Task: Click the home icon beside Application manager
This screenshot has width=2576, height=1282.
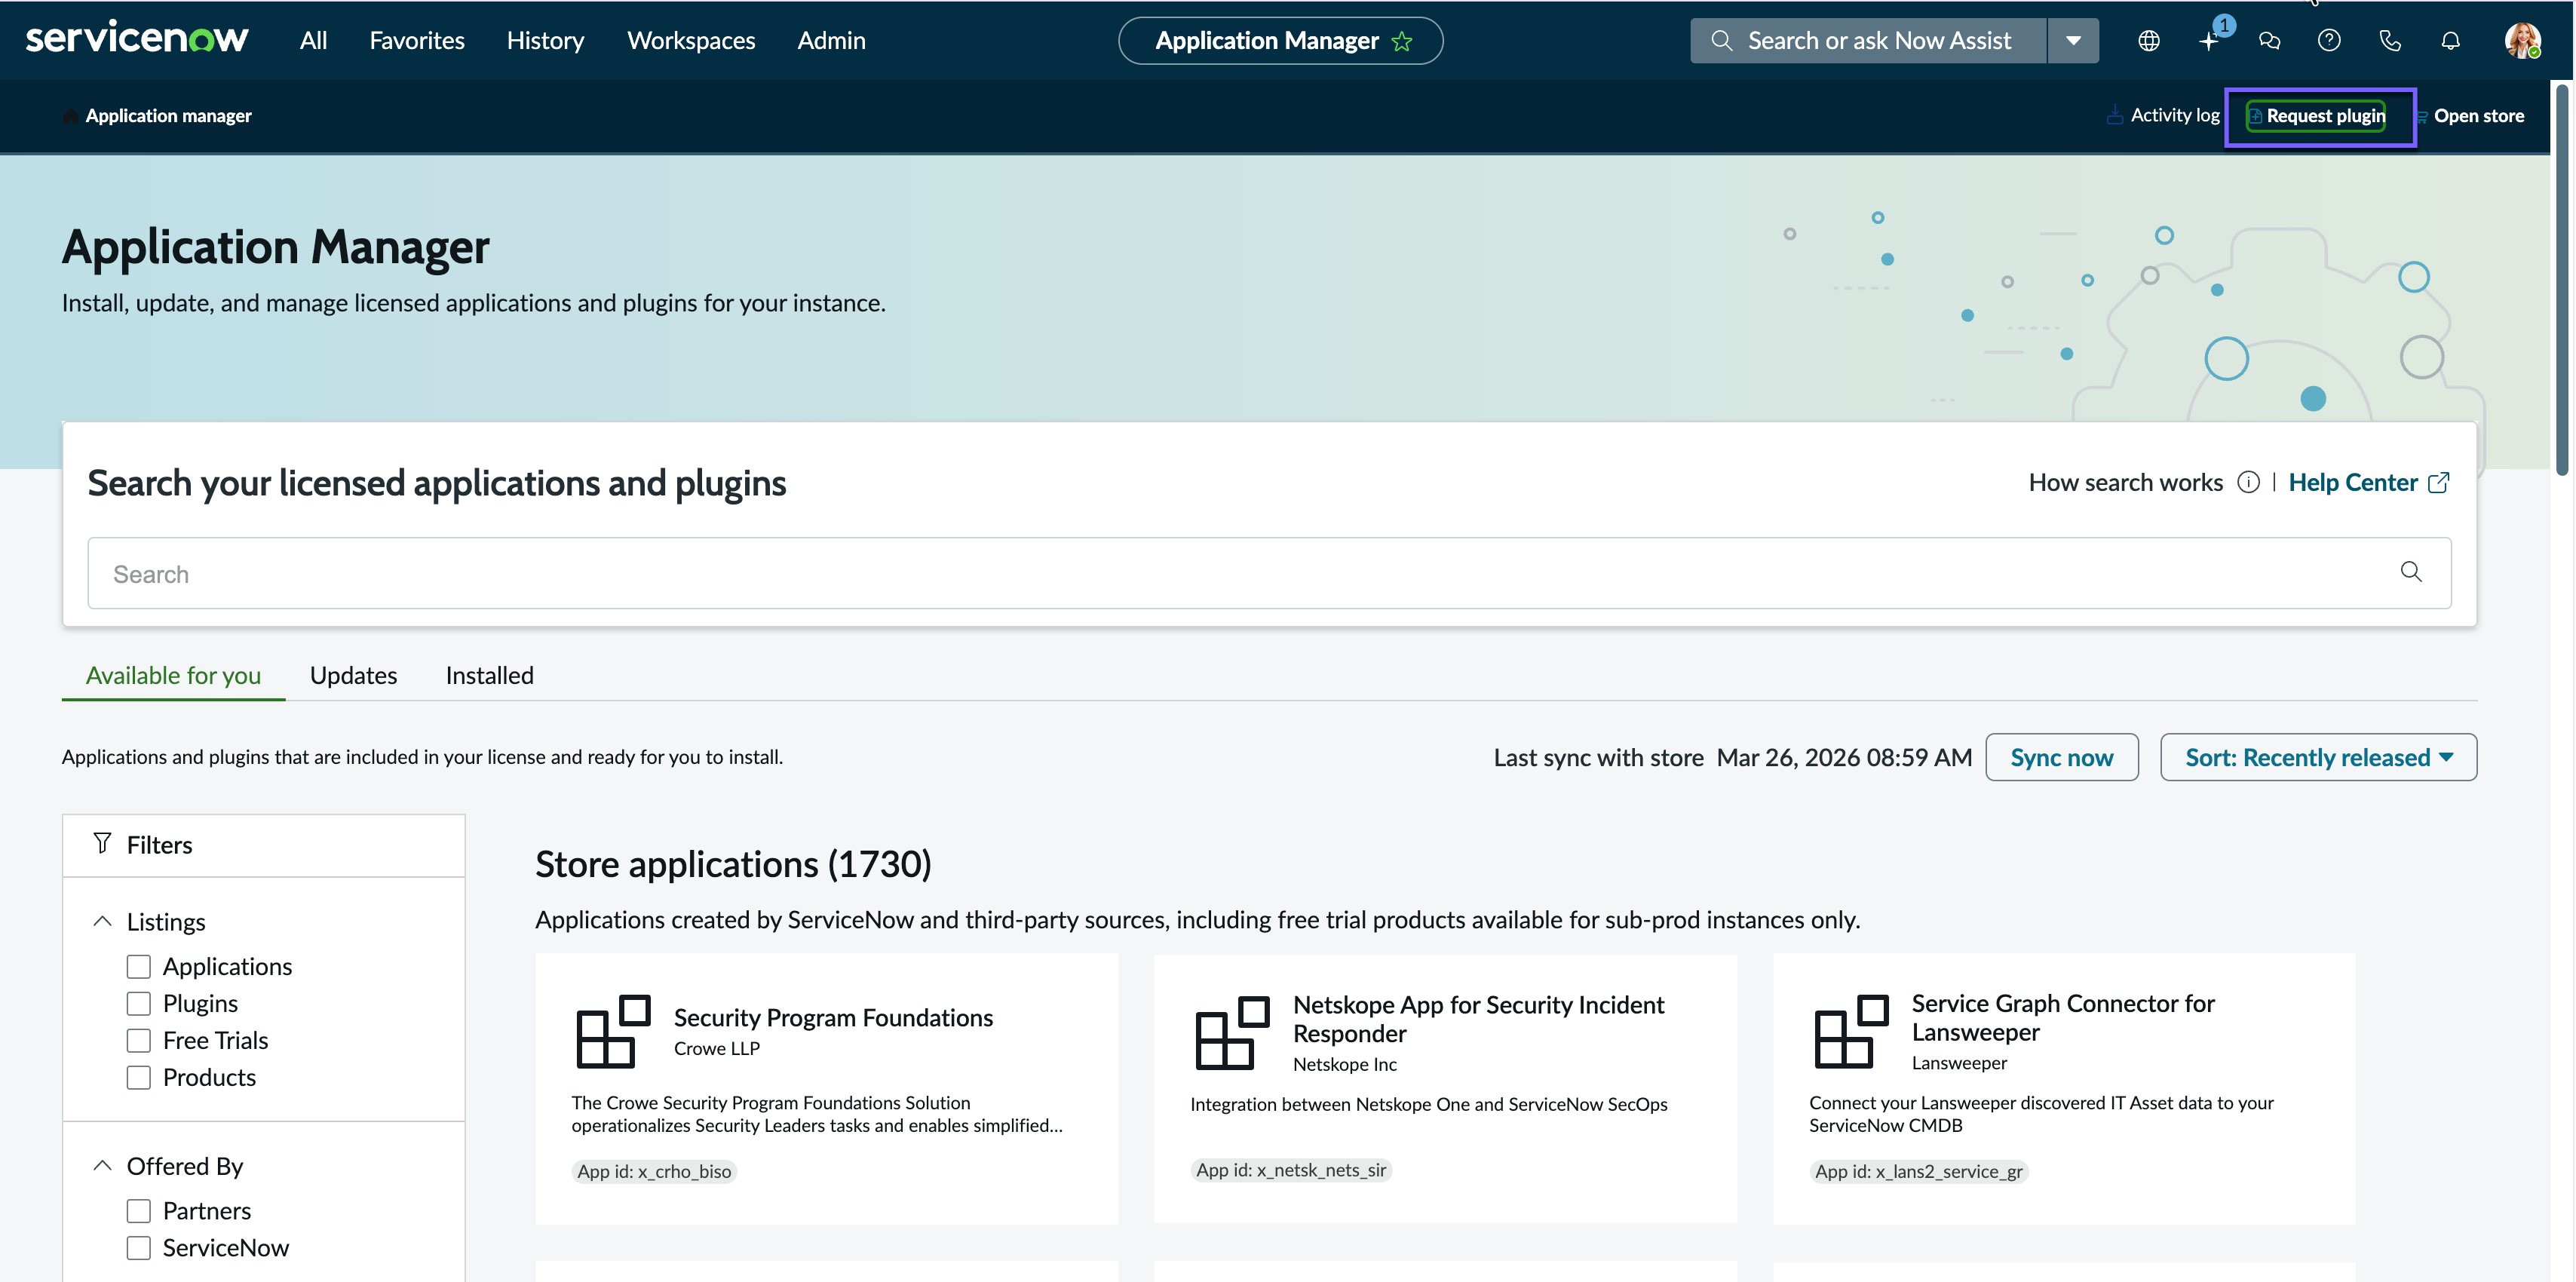Action: pos(70,116)
